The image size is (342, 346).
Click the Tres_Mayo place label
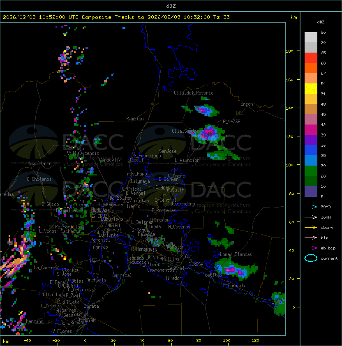[x=136, y=174]
